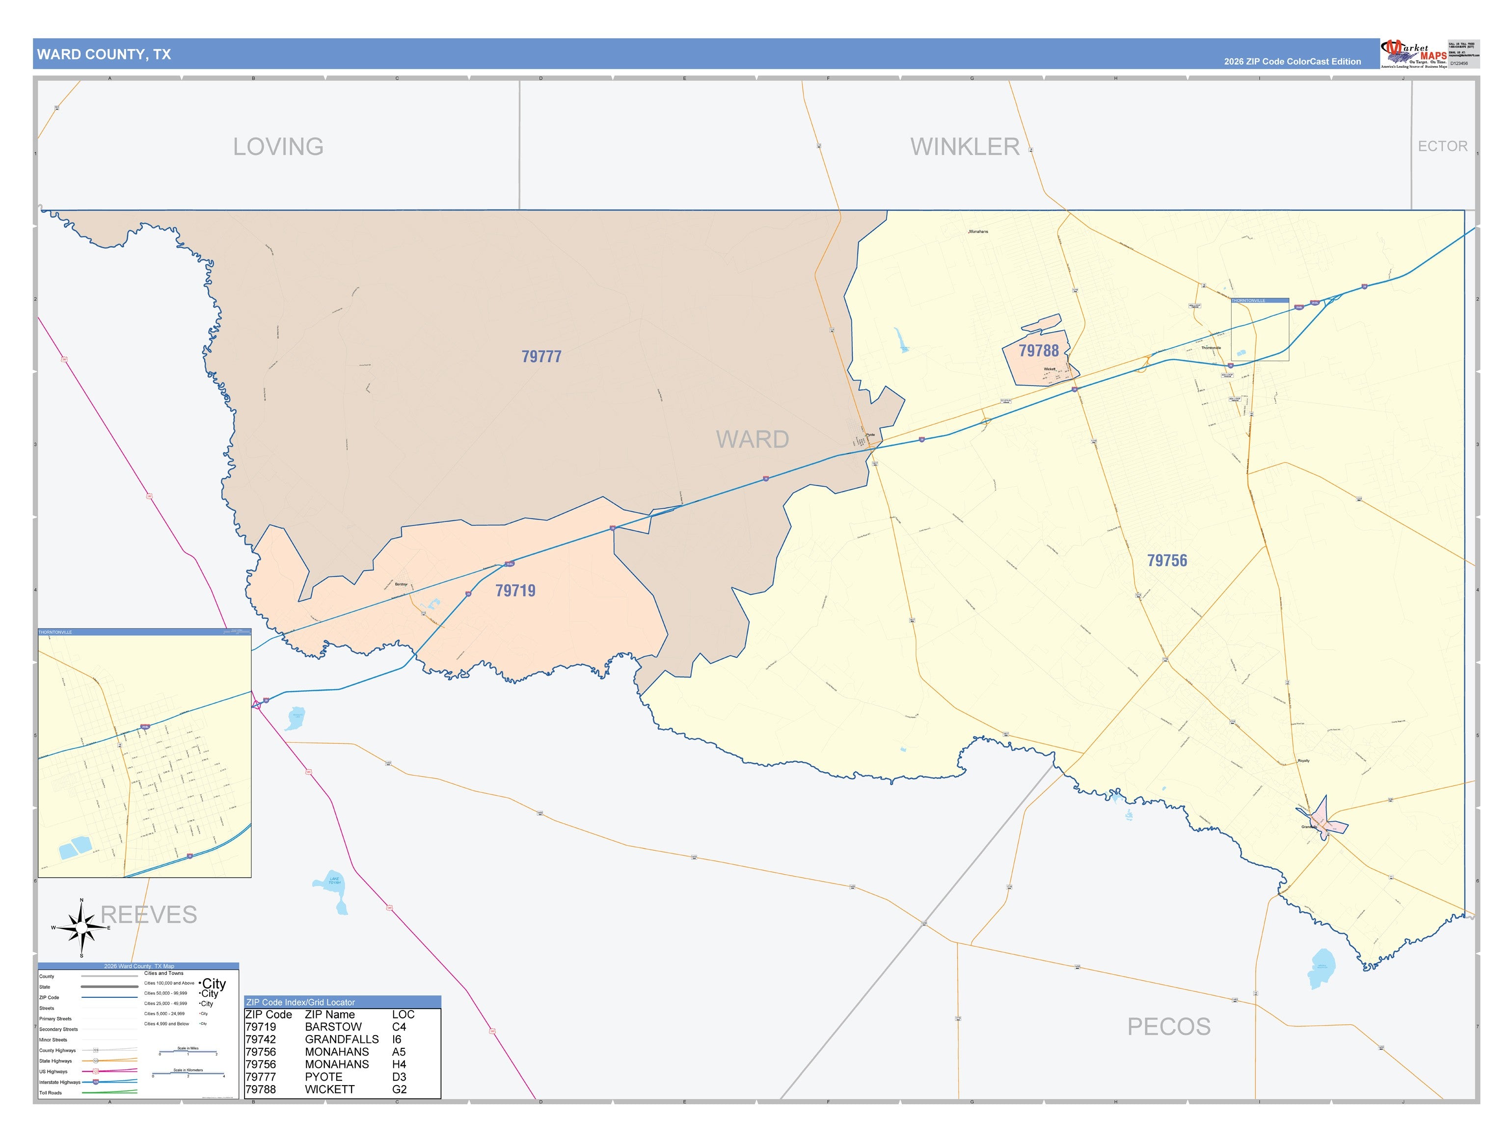Select the BARSTOW row in ZIP index

pyautogui.click(x=342, y=1027)
